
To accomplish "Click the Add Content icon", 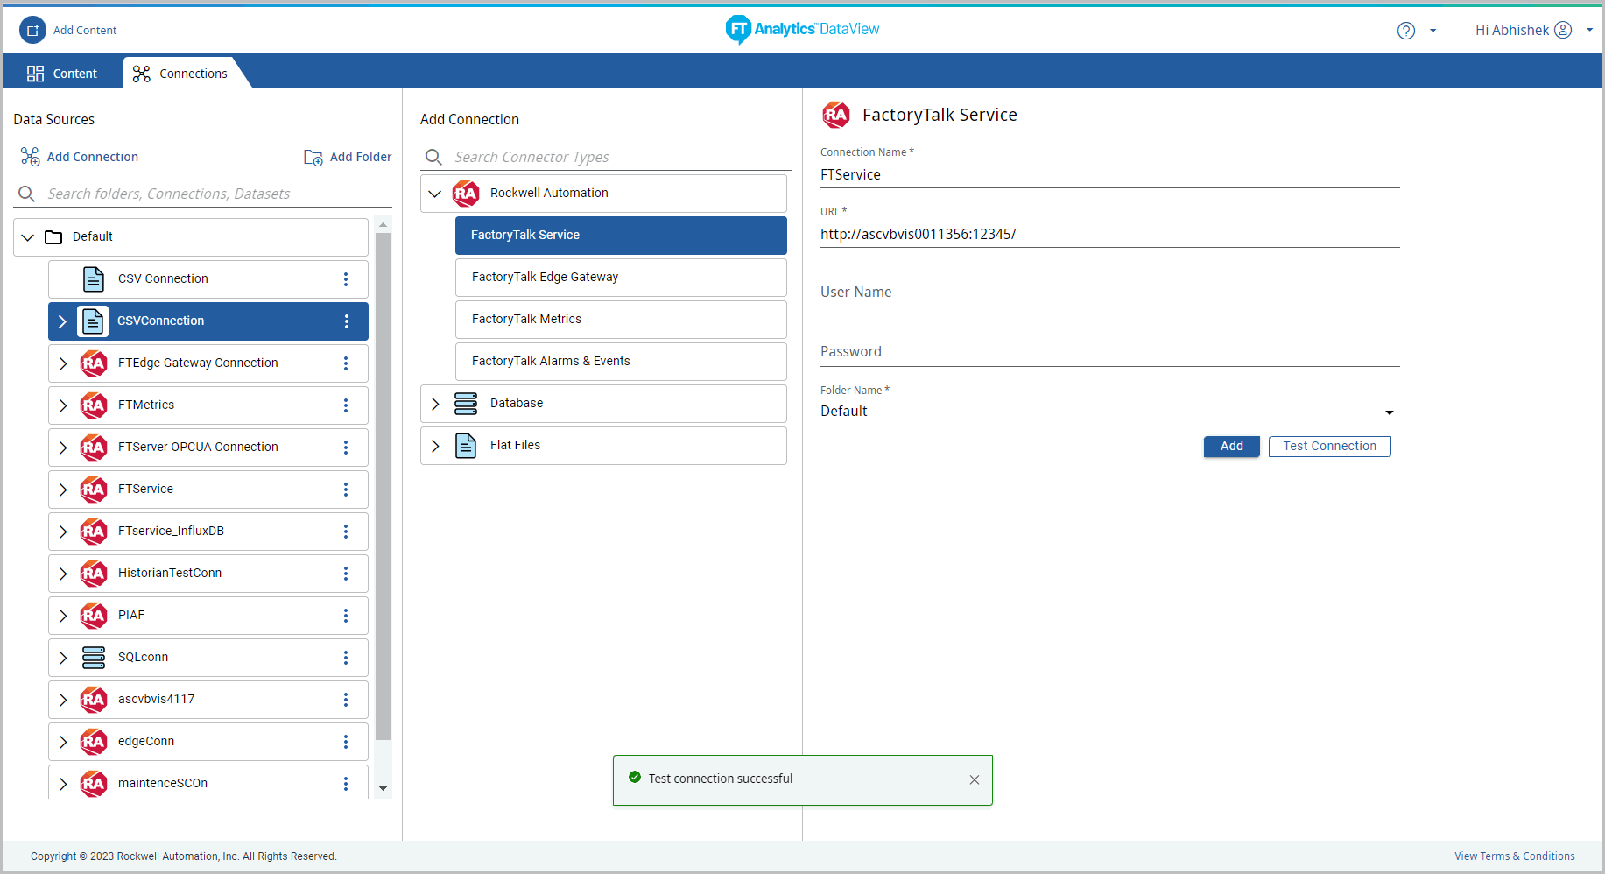I will click(32, 30).
